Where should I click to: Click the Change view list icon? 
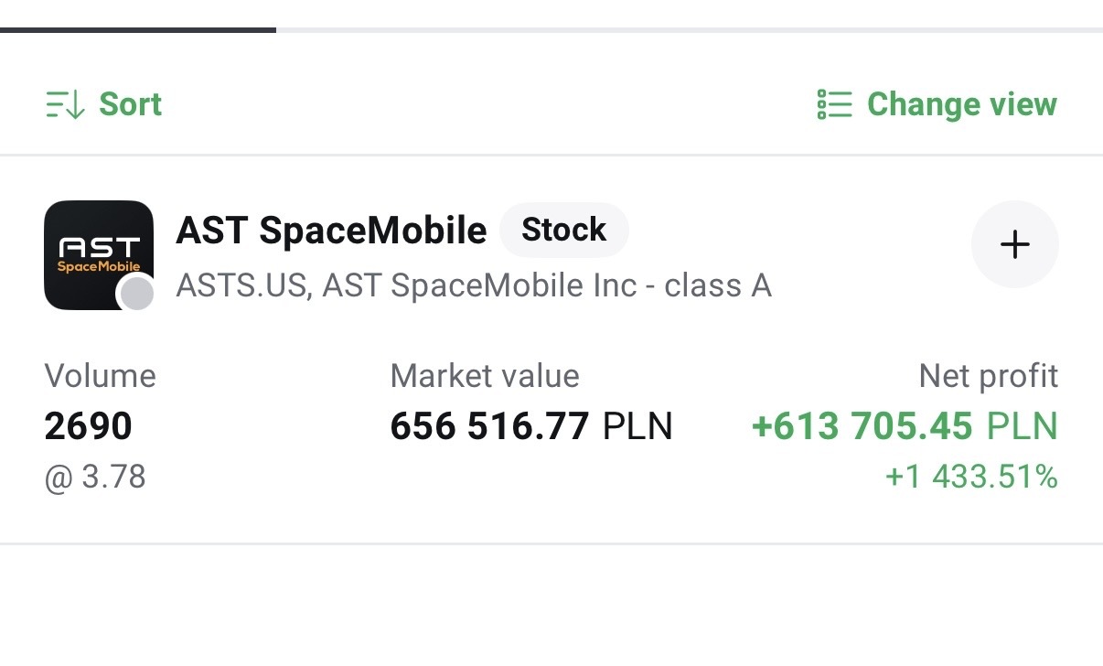(834, 104)
